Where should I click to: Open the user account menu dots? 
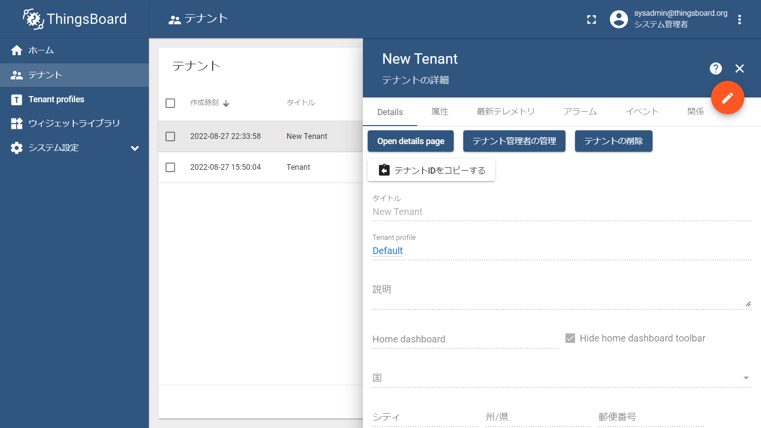pos(739,19)
